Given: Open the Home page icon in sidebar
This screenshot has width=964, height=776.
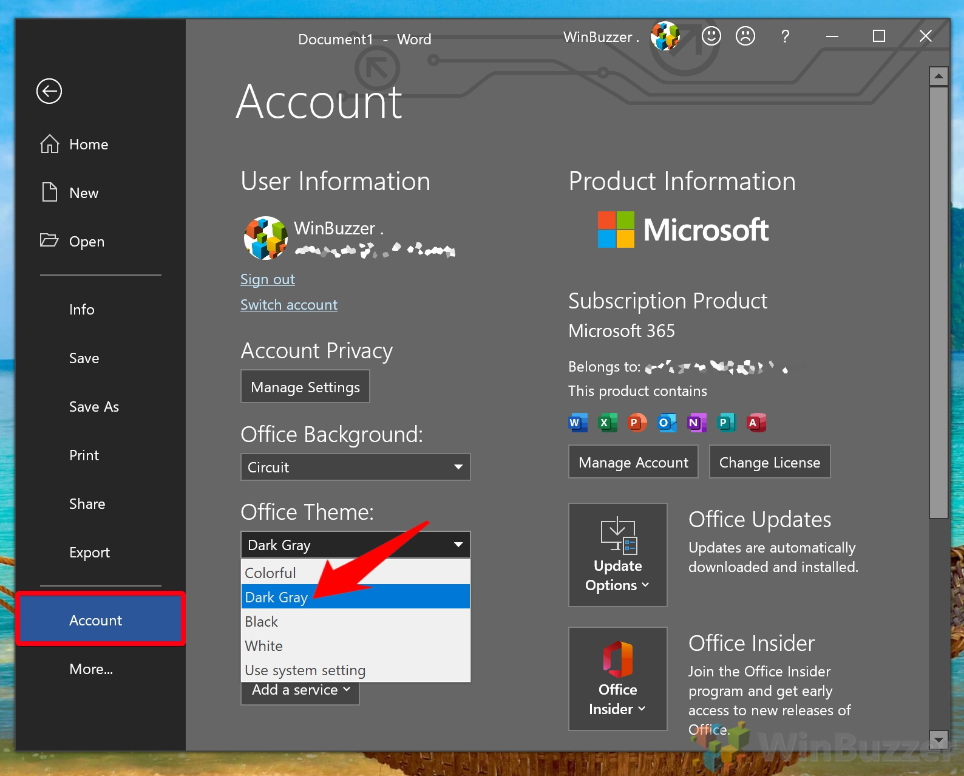Looking at the screenshot, I should 50,144.
